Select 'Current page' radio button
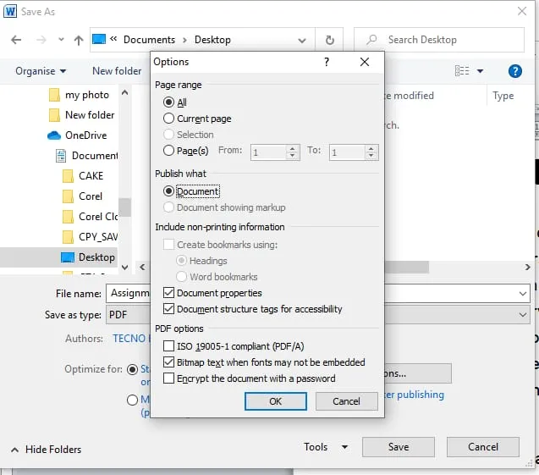The width and height of the screenshot is (539, 475). coord(168,119)
